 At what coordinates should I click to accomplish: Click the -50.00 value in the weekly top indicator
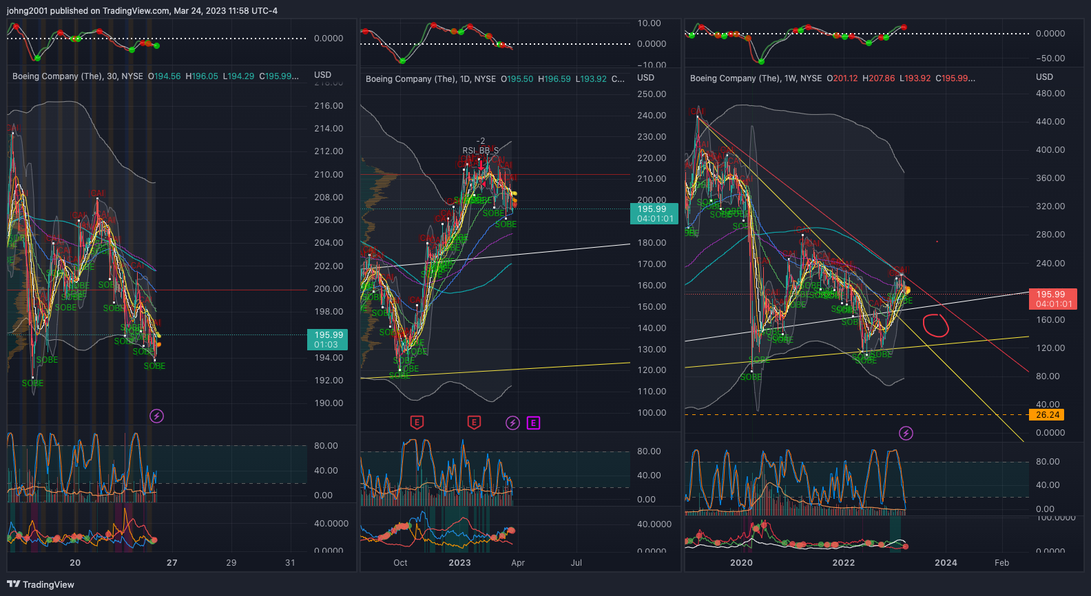[x=1050, y=58]
